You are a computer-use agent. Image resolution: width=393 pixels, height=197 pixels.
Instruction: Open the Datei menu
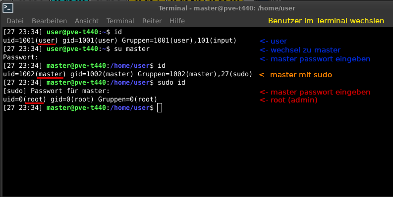(15, 21)
